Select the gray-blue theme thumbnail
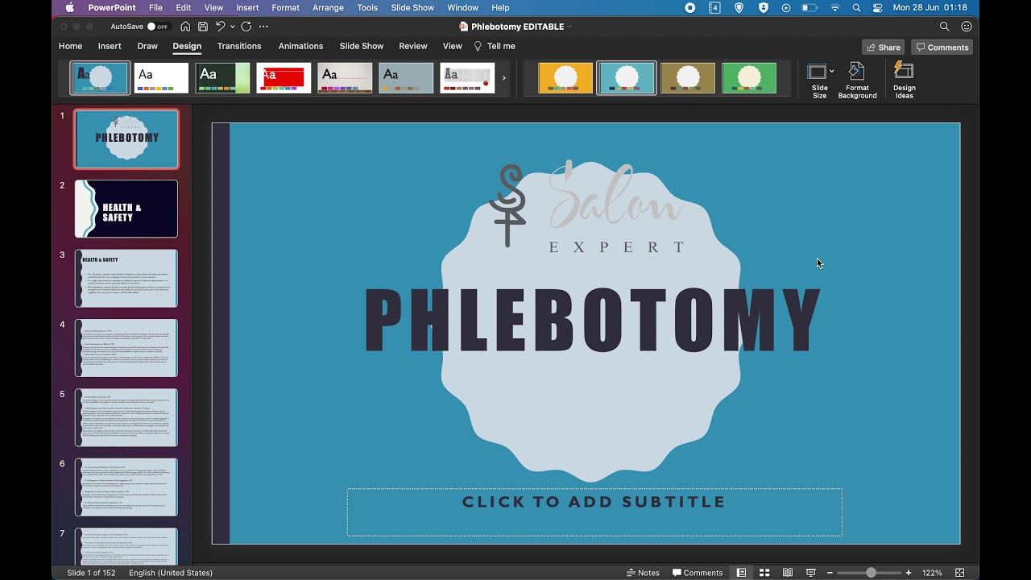This screenshot has width=1031, height=580. coord(406,78)
